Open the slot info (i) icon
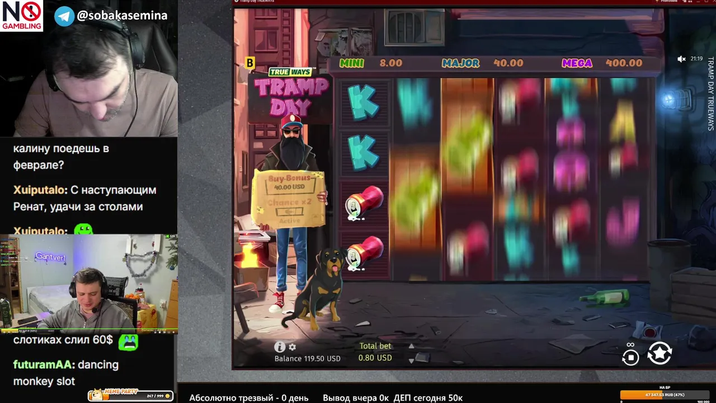The image size is (716, 403). click(280, 347)
